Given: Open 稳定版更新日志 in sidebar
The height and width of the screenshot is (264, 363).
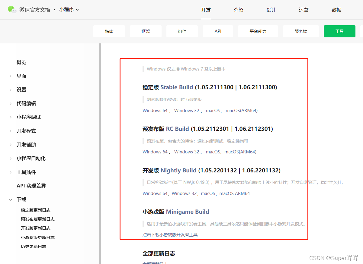Looking at the screenshot, I should [36, 210].
